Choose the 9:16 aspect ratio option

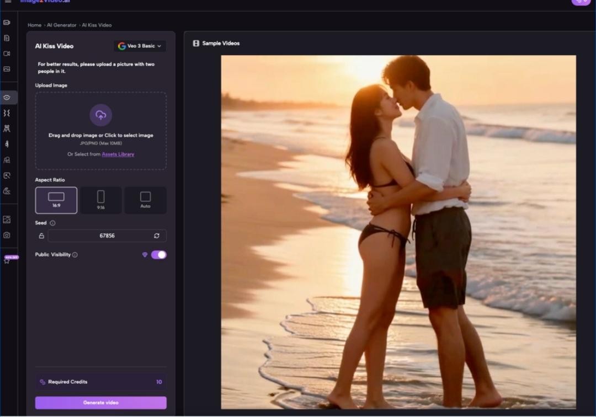[100, 200]
